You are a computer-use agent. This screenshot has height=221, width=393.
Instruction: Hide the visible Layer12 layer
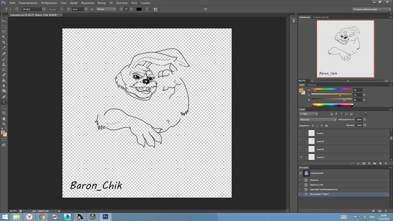(301, 157)
